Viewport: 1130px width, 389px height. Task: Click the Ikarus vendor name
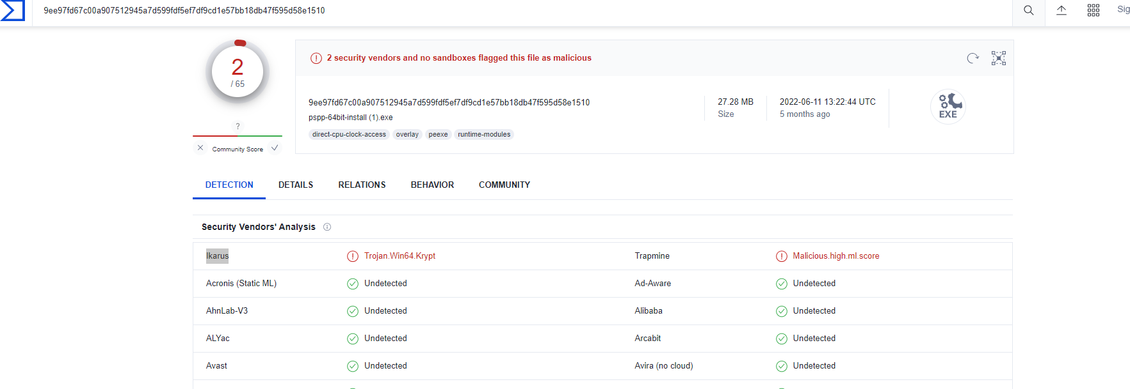[x=217, y=256]
